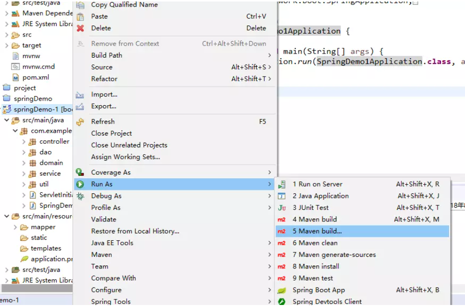This screenshot has height=306, width=465.
Task: Collapse the src/main/java tree node
Action: pyautogui.click(x=6, y=120)
